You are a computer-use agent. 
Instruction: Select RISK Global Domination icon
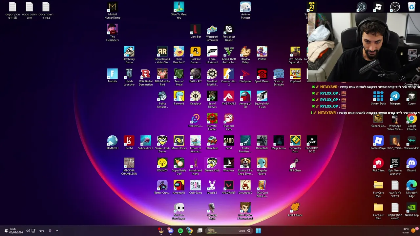click(146, 77)
